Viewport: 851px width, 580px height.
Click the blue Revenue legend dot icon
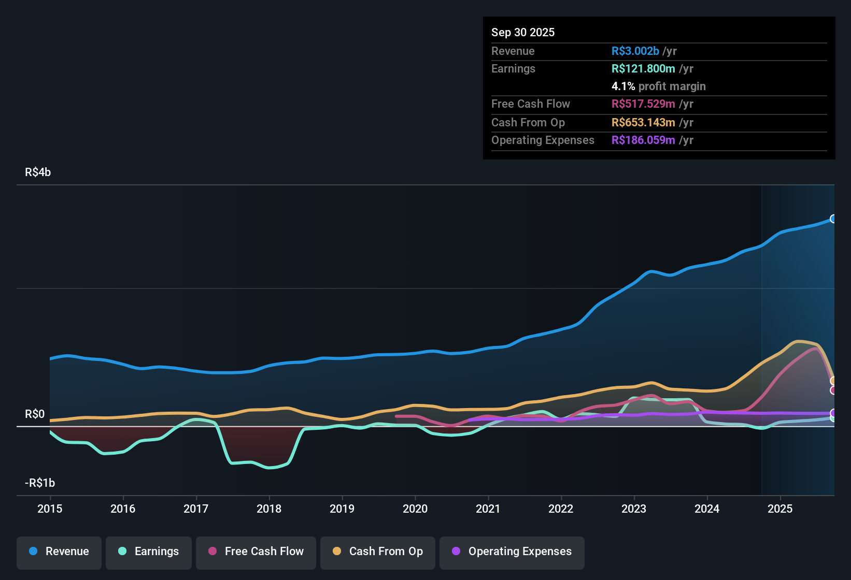(x=33, y=552)
